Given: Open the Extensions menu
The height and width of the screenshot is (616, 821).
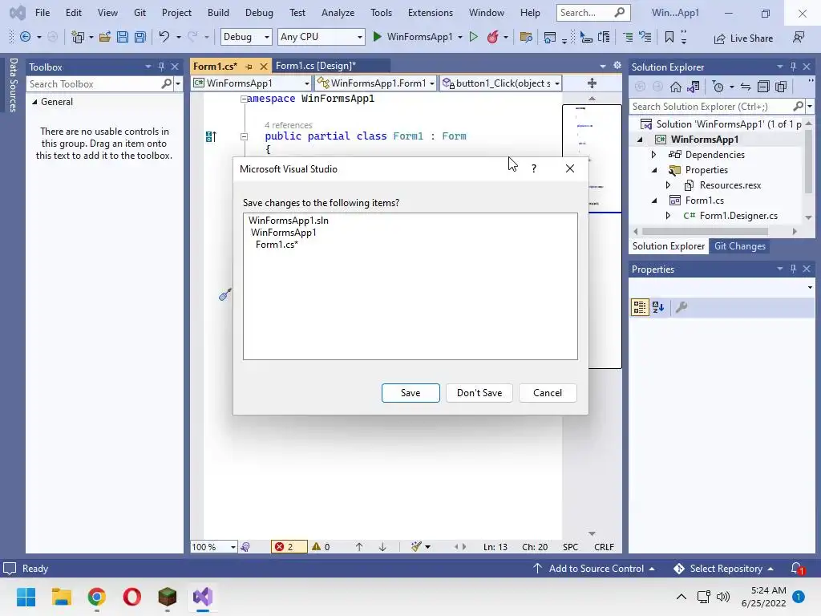Looking at the screenshot, I should [430, 13].
